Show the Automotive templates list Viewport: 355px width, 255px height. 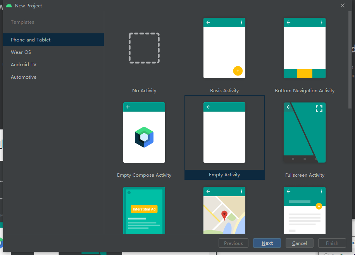[x=24, y=77]
